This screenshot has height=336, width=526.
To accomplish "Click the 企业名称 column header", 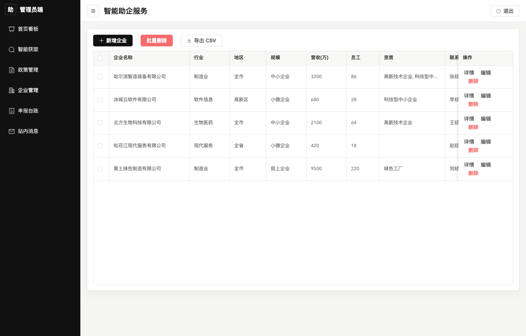I will click(149, 58).
